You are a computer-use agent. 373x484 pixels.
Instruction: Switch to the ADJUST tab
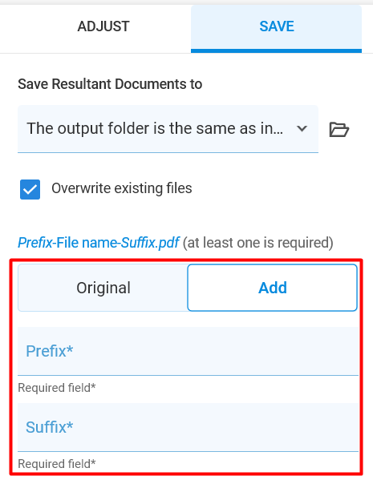pos(103,26)
